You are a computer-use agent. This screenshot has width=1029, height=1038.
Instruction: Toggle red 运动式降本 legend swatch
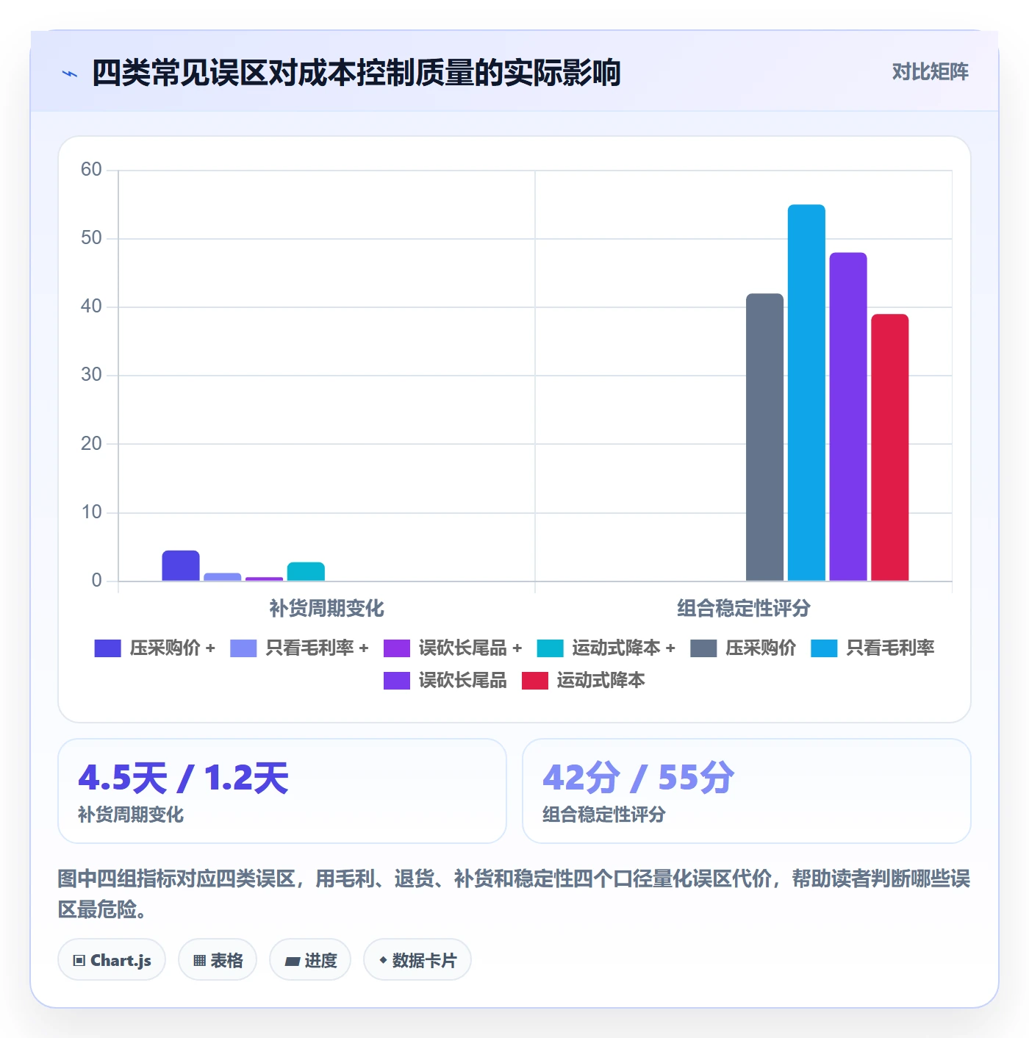click(535, 681)
